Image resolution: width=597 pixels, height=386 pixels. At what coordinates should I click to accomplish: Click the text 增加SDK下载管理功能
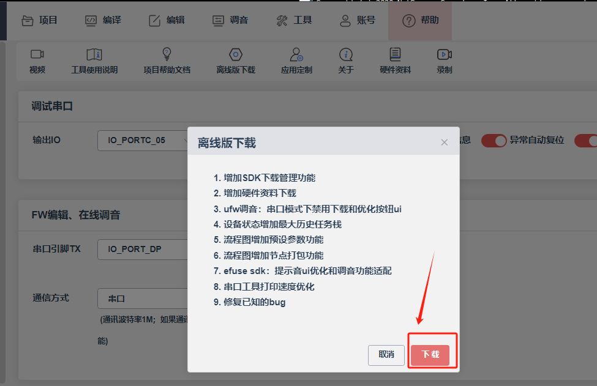click(x=269, y=177)
